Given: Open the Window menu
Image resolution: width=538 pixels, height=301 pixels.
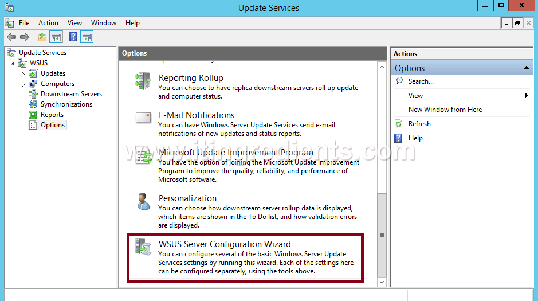Looking at the screenshot, I should 104,23.
